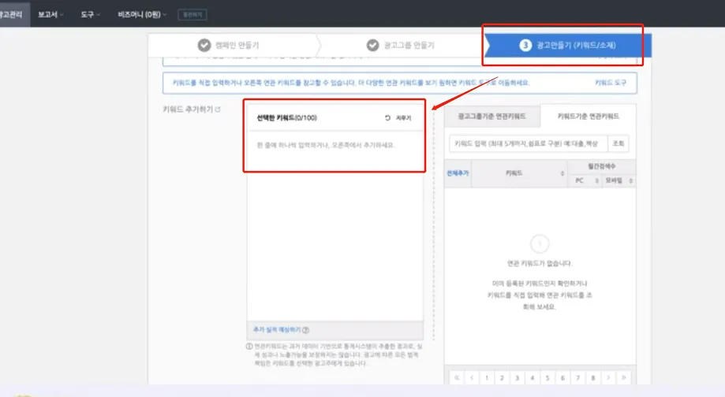The width and height of the screenshot is (725, 397).
Task: Sort by 모바일 monthly searches arrows
Action: point(630,180)
